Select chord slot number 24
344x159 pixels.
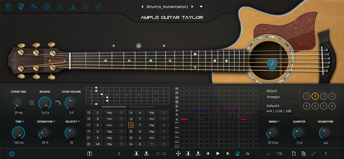[x=131, y=144]
